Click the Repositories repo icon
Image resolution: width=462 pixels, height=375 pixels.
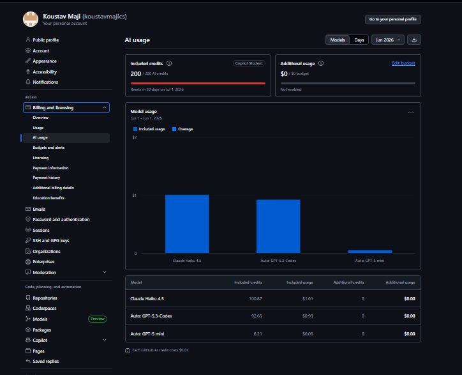click(x=28, y=298)
